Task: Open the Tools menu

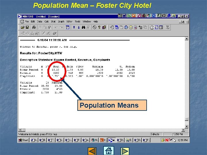Action: [78, 22]
